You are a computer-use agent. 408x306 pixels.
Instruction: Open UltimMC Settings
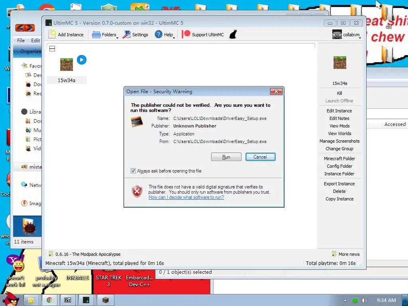[x=135, y=34]
